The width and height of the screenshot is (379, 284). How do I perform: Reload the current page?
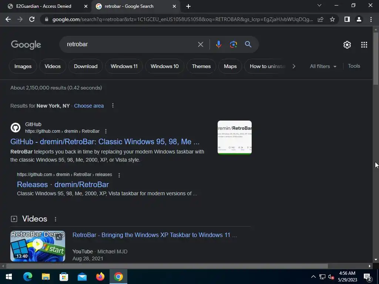pyautogui.click(x=32, y=19)
